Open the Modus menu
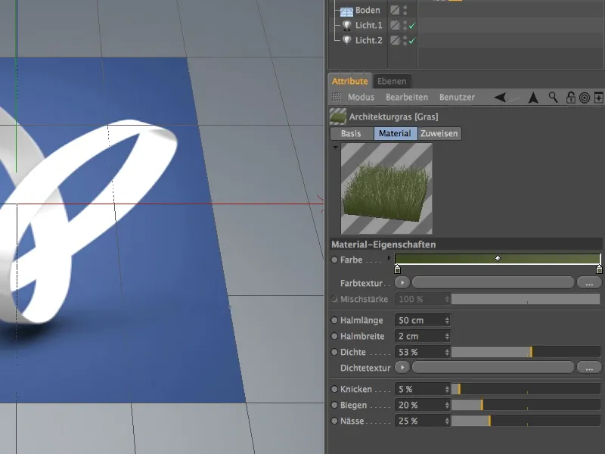 [361, 98]
